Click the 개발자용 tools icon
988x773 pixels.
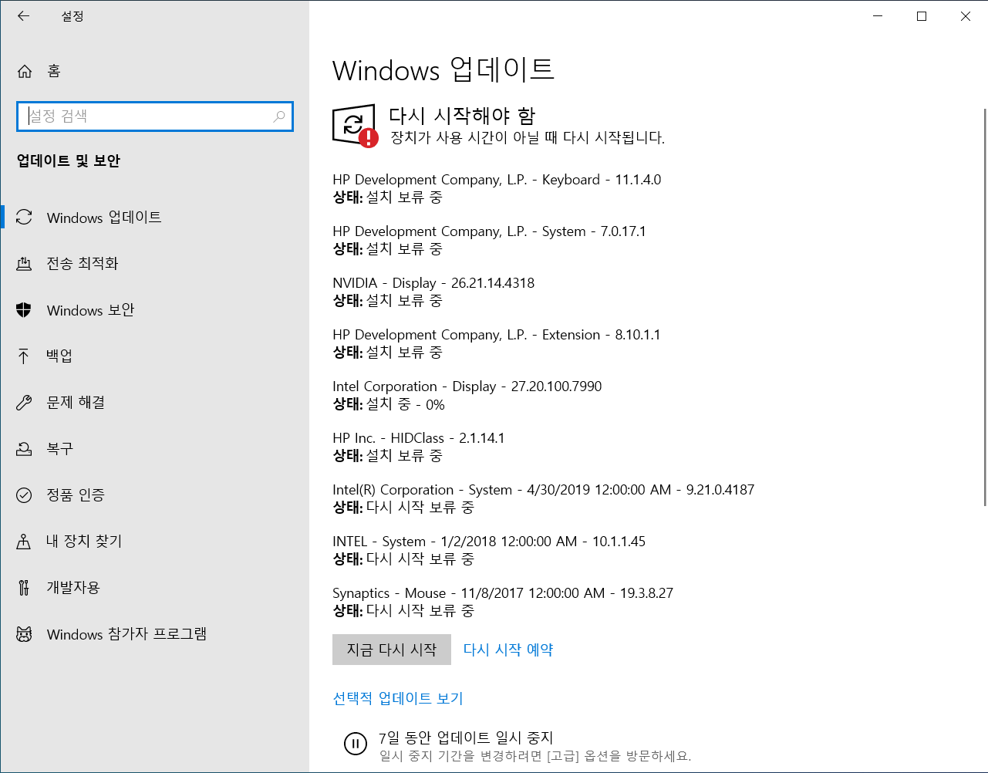pyautogui.click(x=24, y=588)
